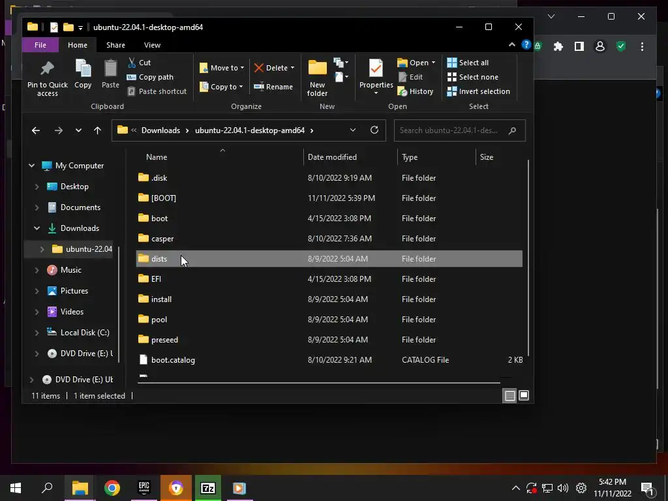This screenshot has width=668, height=501.
Task: Click Downloads in the address breadcrumb
Action: pyautogui.click(x=160, y=130)
